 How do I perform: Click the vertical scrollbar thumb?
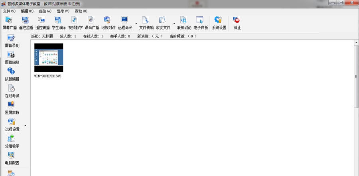(356, 76)
